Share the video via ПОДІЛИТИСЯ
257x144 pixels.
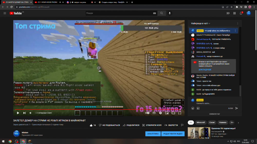[131, 125]
